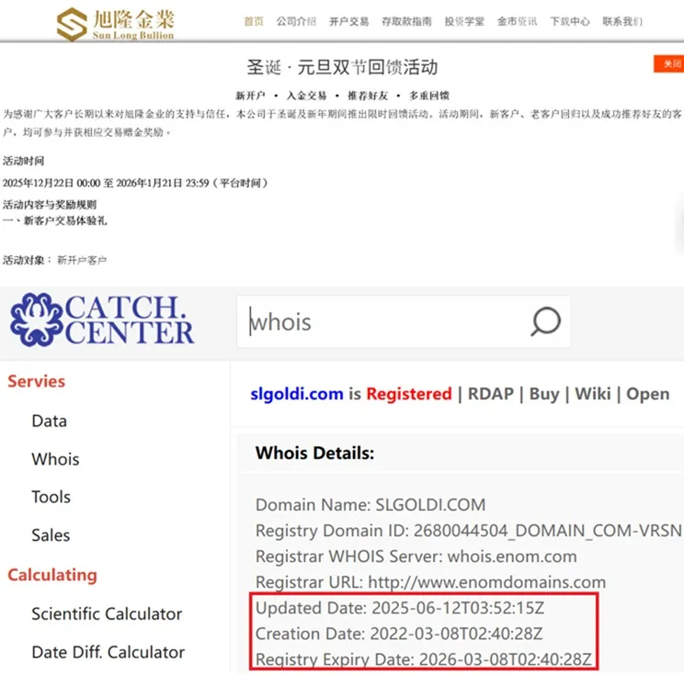Screen dimensions: 684x675
Task: Open the 联系我们 menu item
Action: 622,21
